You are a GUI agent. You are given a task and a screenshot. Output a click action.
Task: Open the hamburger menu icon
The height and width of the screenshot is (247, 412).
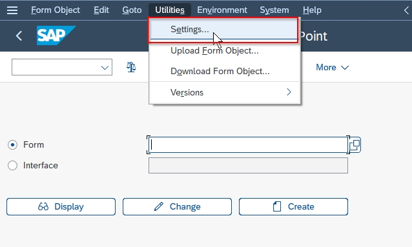12,10
